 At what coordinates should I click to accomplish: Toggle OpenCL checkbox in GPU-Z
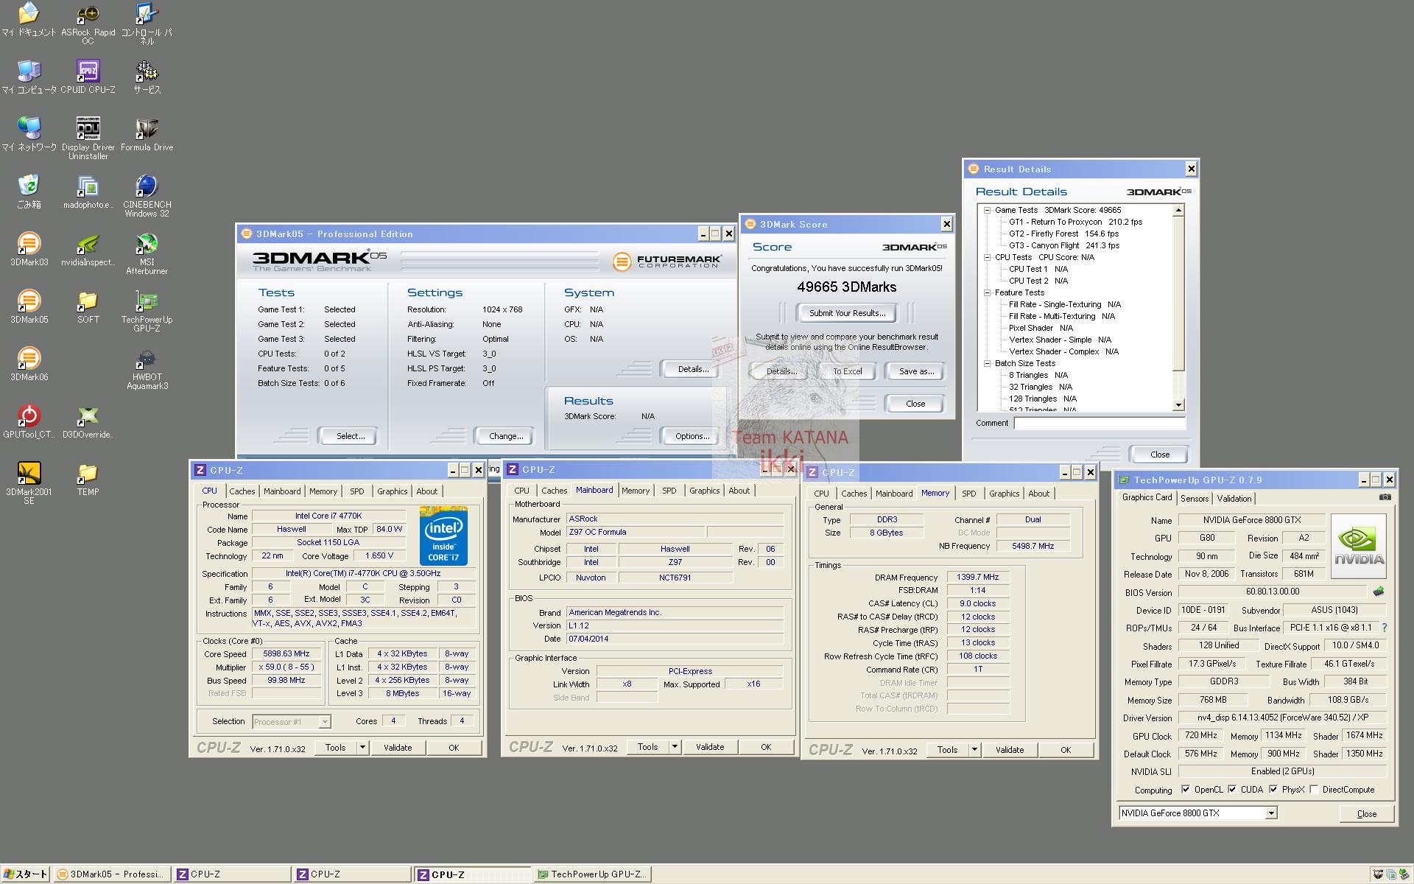1185,789
